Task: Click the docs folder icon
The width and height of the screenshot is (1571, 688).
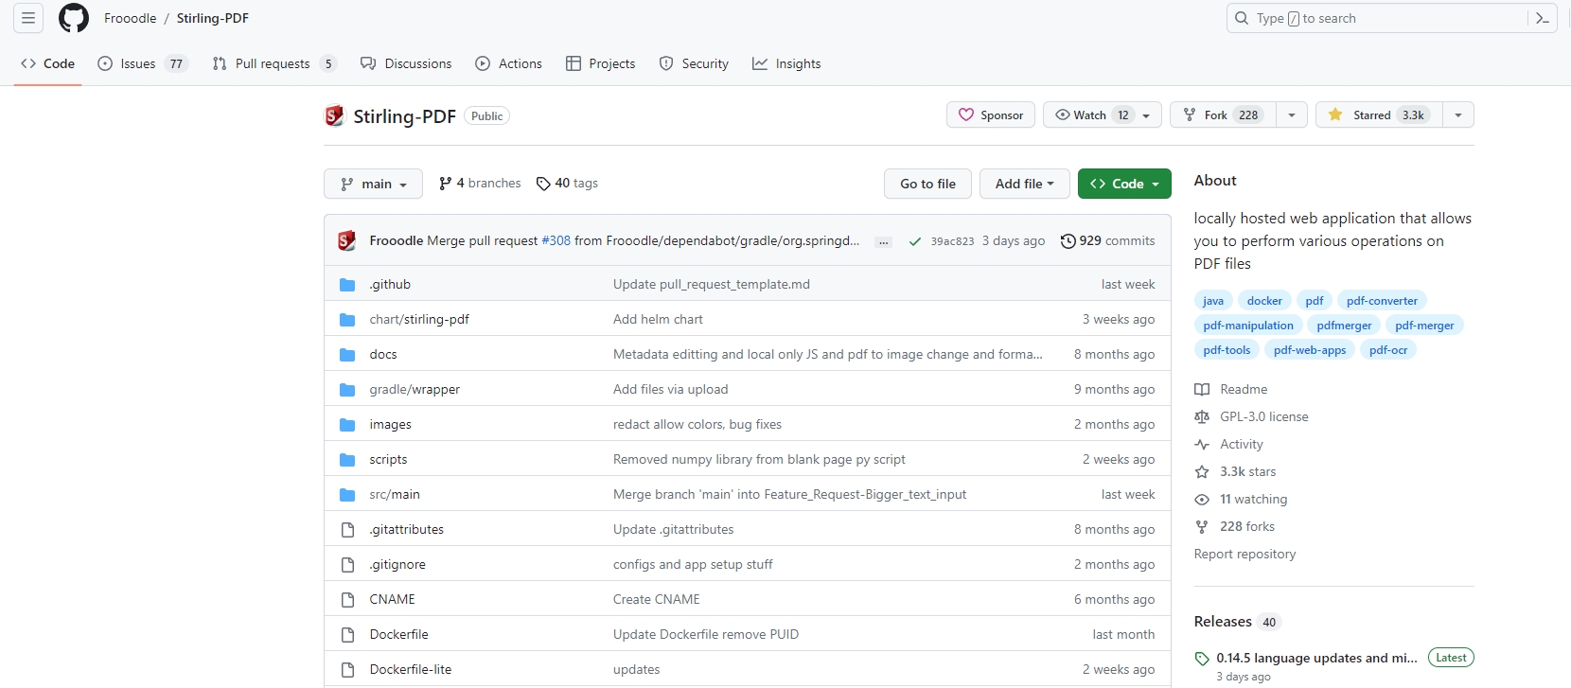Action: [347, 355]
